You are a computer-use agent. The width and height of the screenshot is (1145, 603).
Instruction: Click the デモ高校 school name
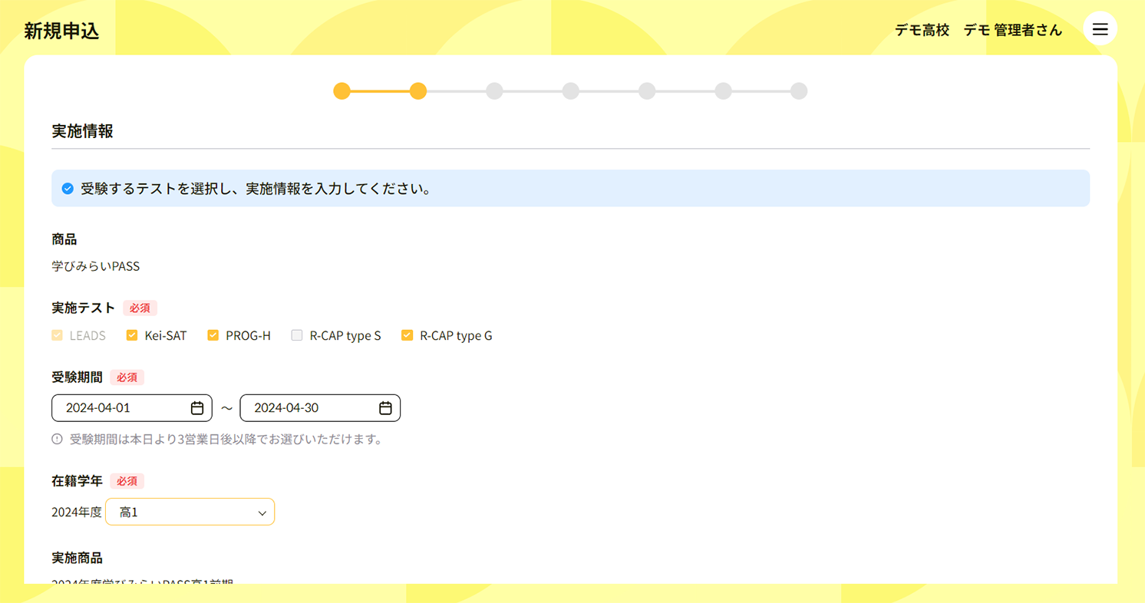click(922, 30)
